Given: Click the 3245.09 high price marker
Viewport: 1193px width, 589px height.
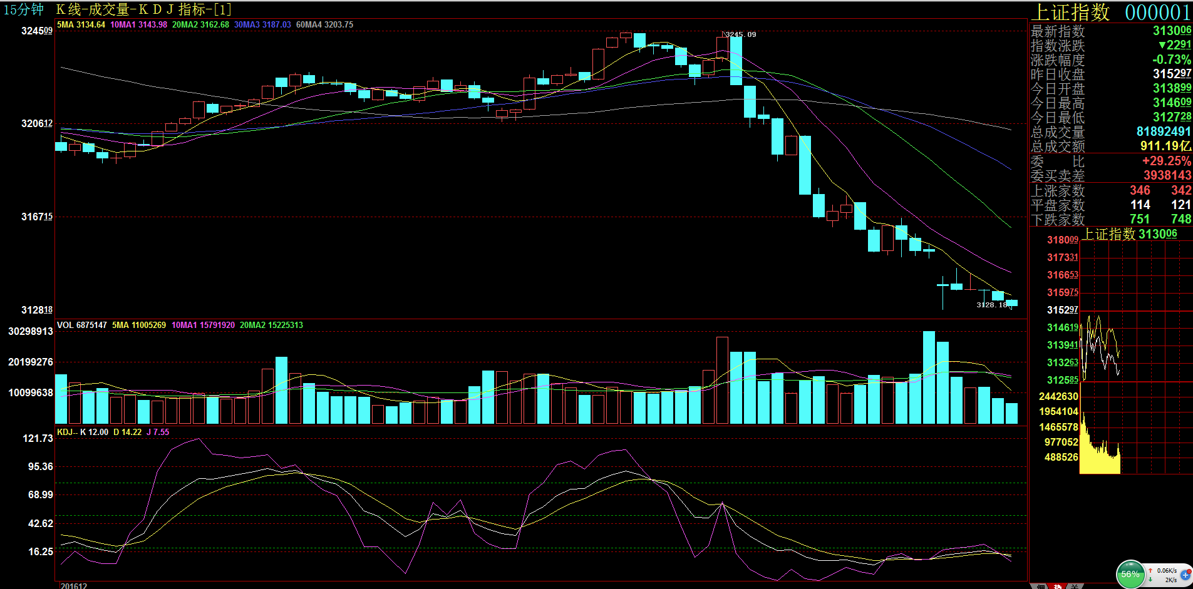Looking at the screenshot, I should pyautogui.click(x=741, y=34).
